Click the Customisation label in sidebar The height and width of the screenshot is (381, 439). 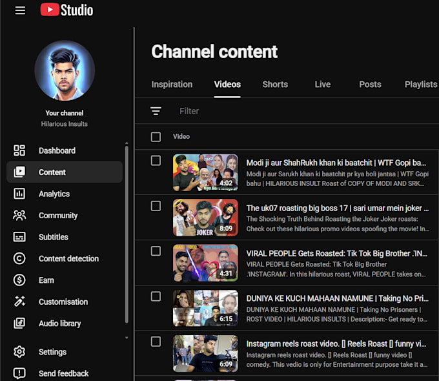point(63,302)
